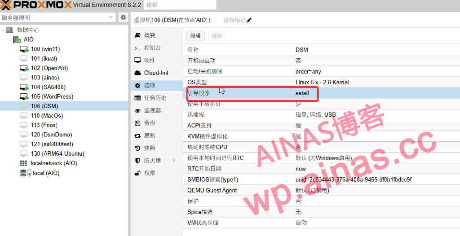Focus the search input field

(180, 4)
